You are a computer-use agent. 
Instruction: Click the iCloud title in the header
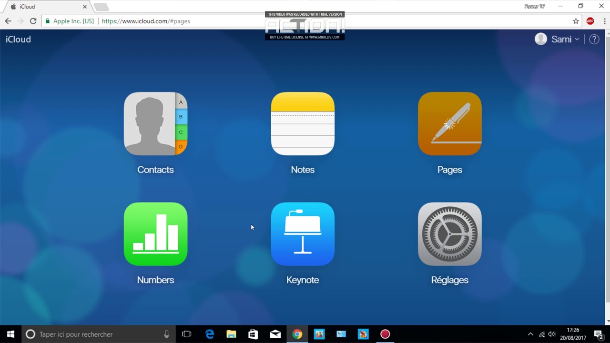point(18,40)
